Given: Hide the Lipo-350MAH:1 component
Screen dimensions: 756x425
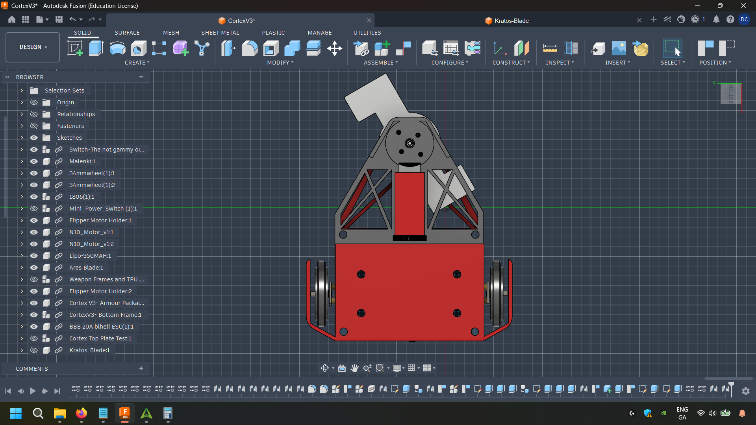Looking at the screenshot, I should click(34, 256).
